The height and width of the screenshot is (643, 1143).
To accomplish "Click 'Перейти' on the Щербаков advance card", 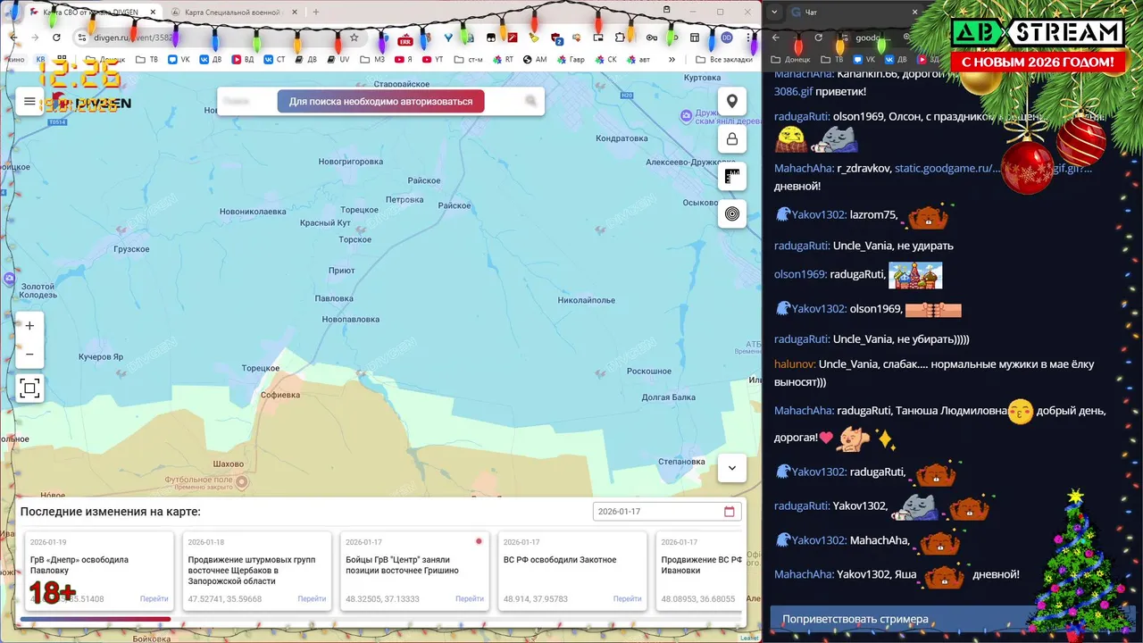I will (x=312, y=598).
